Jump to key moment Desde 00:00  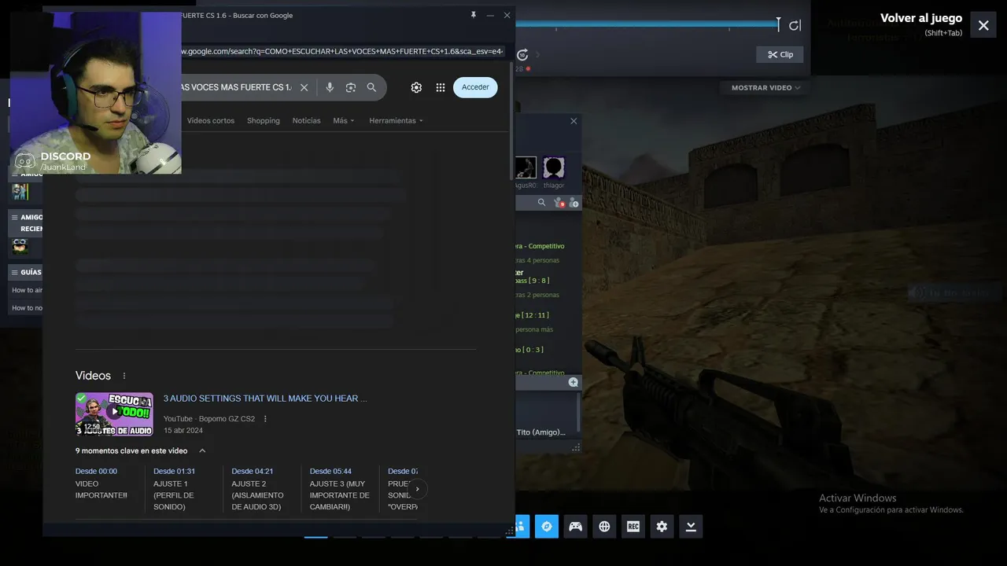(96, 472)
